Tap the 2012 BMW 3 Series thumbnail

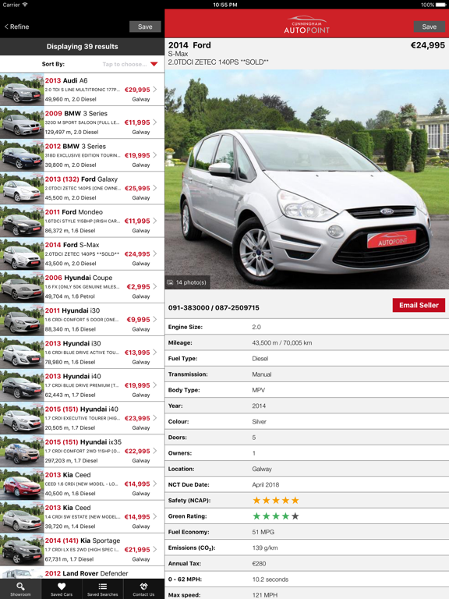[x=22, y=155]
